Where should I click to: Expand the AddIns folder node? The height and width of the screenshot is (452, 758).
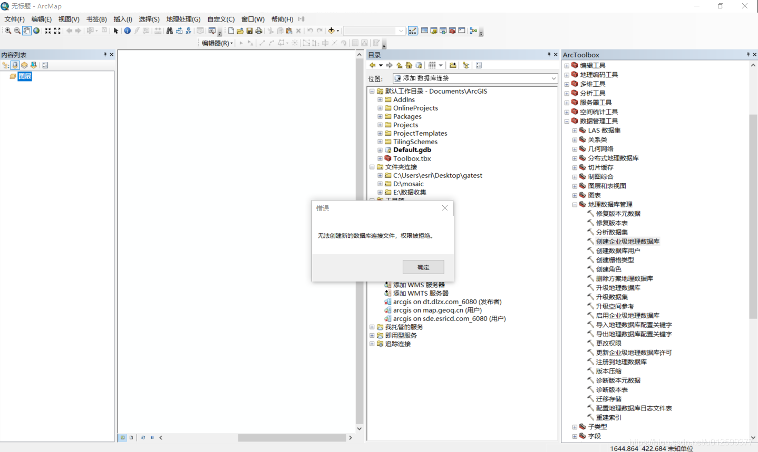[380, 99]
